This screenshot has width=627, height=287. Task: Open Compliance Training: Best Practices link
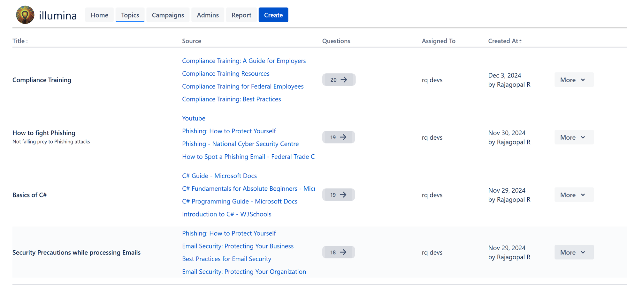(x=231, y=99)
